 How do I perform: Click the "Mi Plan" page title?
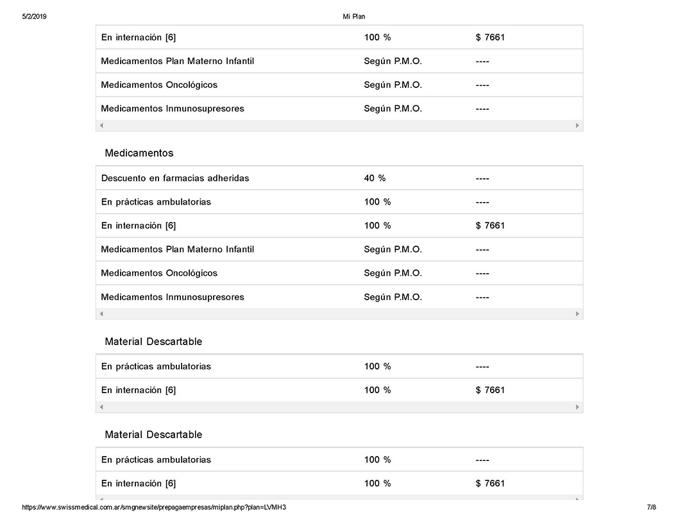coord(354,17)
